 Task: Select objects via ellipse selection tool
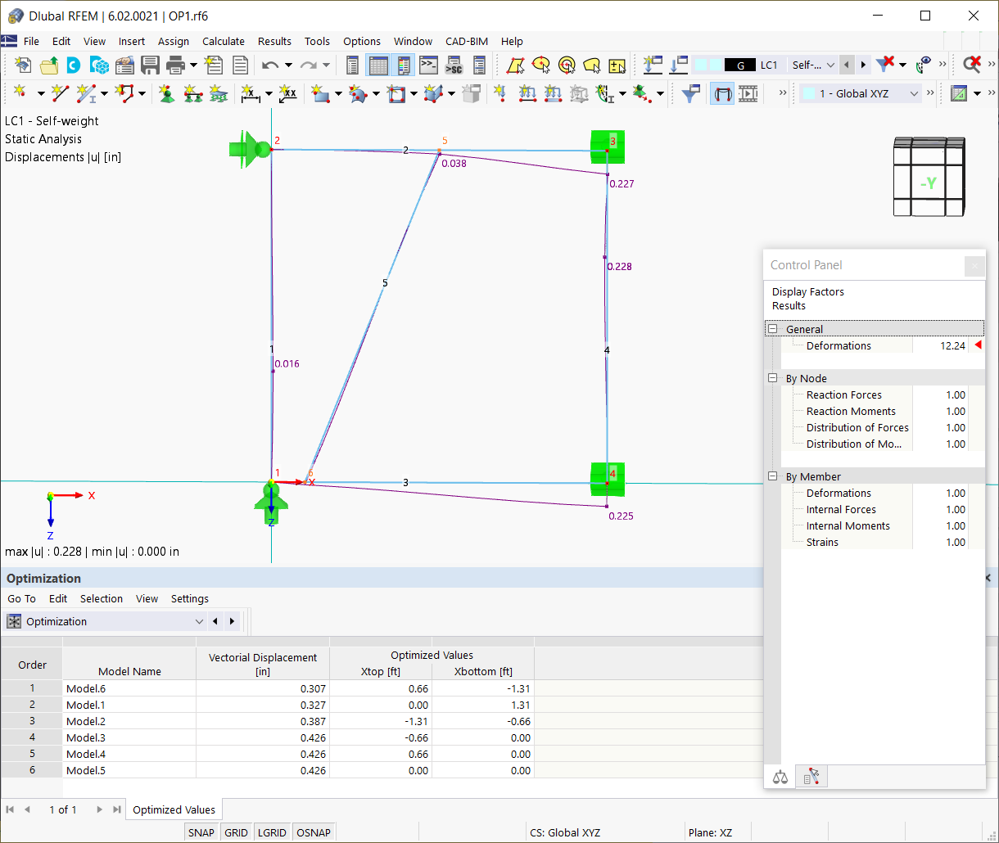coord(540,65)
